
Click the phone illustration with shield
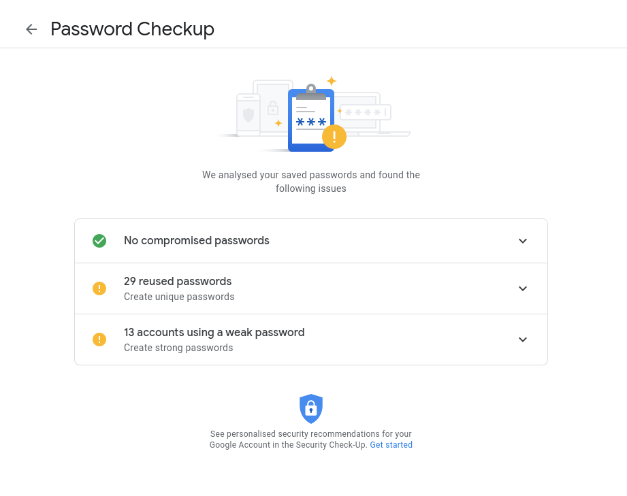pos(248,114)
